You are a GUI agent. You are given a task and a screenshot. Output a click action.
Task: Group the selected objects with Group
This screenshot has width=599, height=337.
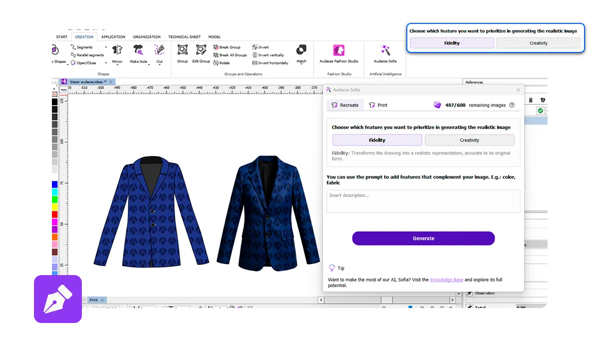(183, 54)
